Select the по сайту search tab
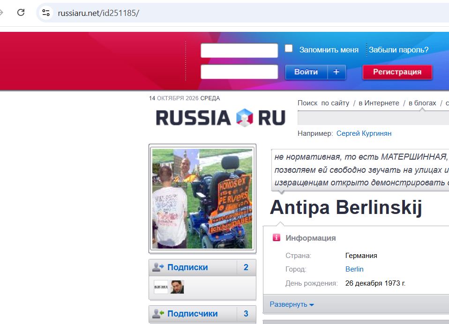449x324 pixels. [x=335, y=103]
